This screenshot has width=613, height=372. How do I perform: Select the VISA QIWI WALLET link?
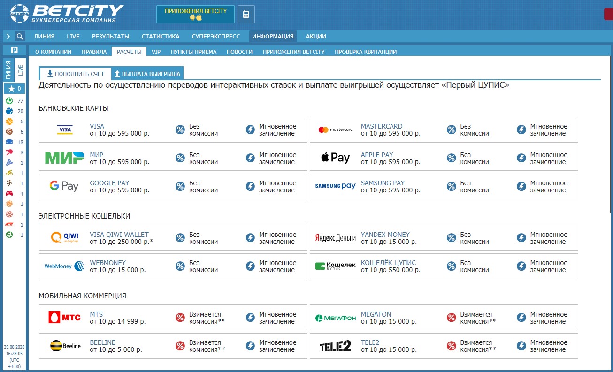(x=119, y=235)
